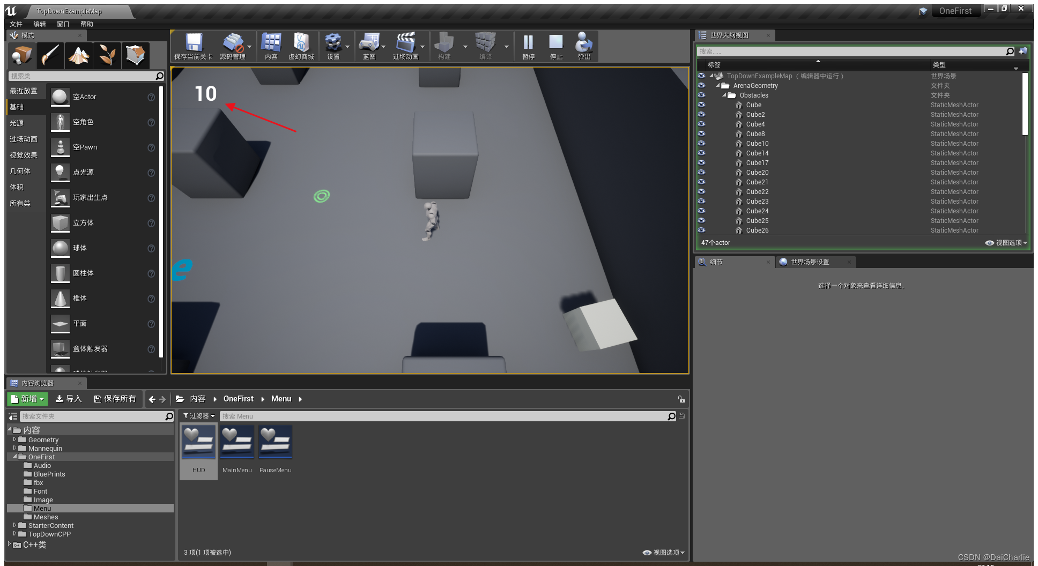
Task: Hide Cube2 with its eye icon
Action: tap(702, 114)
